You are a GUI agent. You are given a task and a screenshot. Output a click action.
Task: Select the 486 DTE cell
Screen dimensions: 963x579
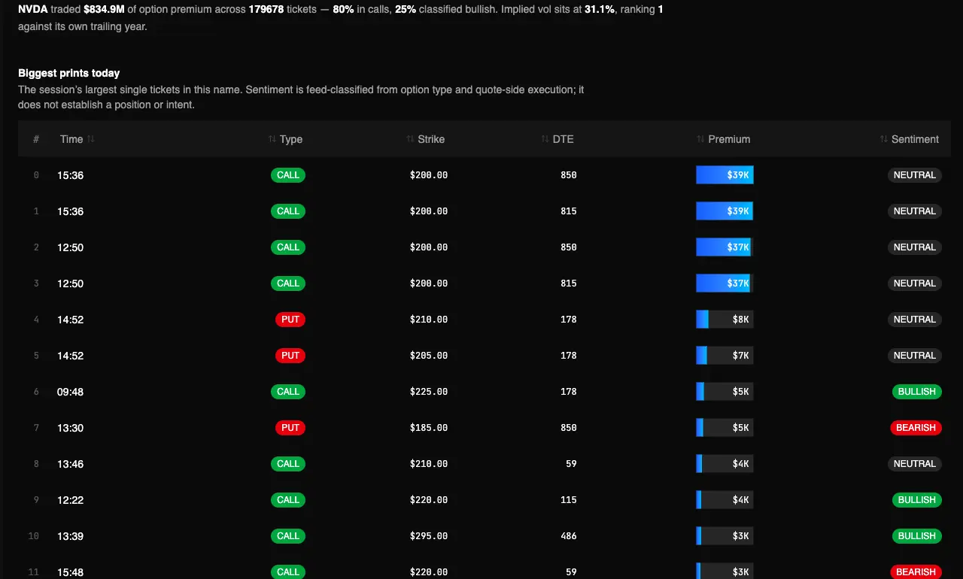click(x=569, y=536)
